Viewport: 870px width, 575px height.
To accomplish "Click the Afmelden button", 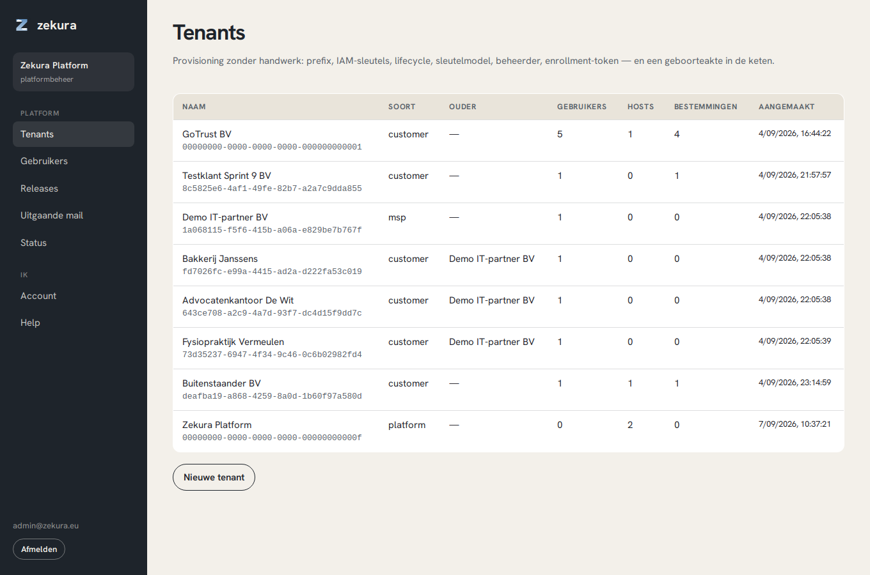I will click(x=39, y=549).
